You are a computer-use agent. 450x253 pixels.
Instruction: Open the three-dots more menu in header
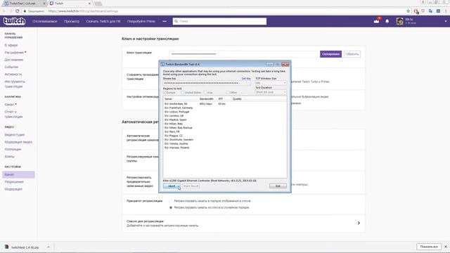[x=165, y=21]
